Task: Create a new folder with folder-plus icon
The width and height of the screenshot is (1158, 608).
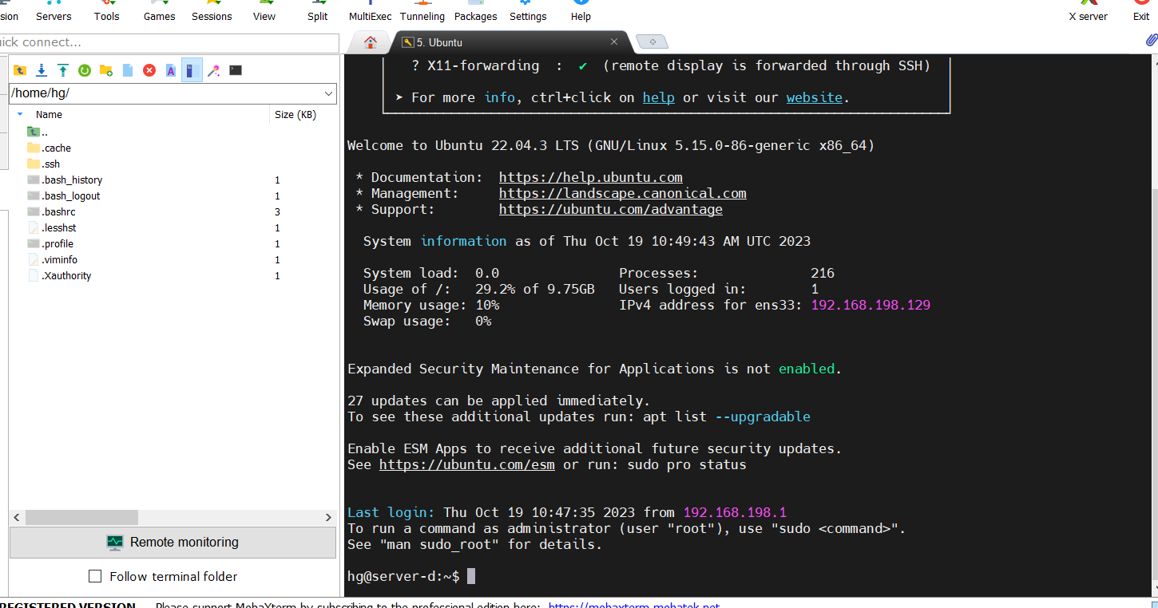Action: tap(106, 70)
